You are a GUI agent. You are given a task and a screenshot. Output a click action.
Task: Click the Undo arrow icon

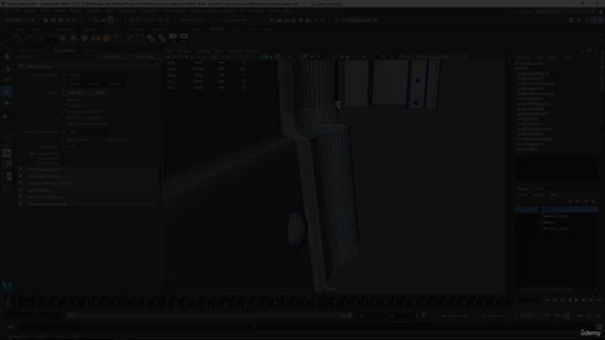[67, 20]
